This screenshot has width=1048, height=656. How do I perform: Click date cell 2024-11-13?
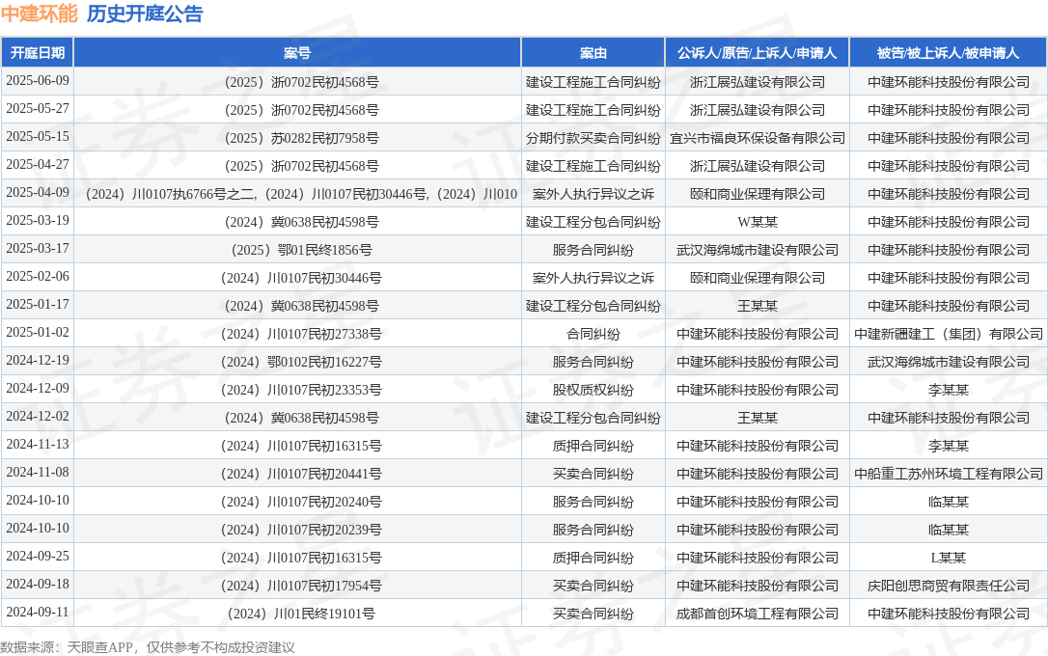38,445
